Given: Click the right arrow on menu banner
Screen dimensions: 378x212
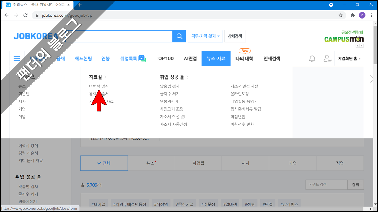Looking at the screenshot, I should coord(372,79).
